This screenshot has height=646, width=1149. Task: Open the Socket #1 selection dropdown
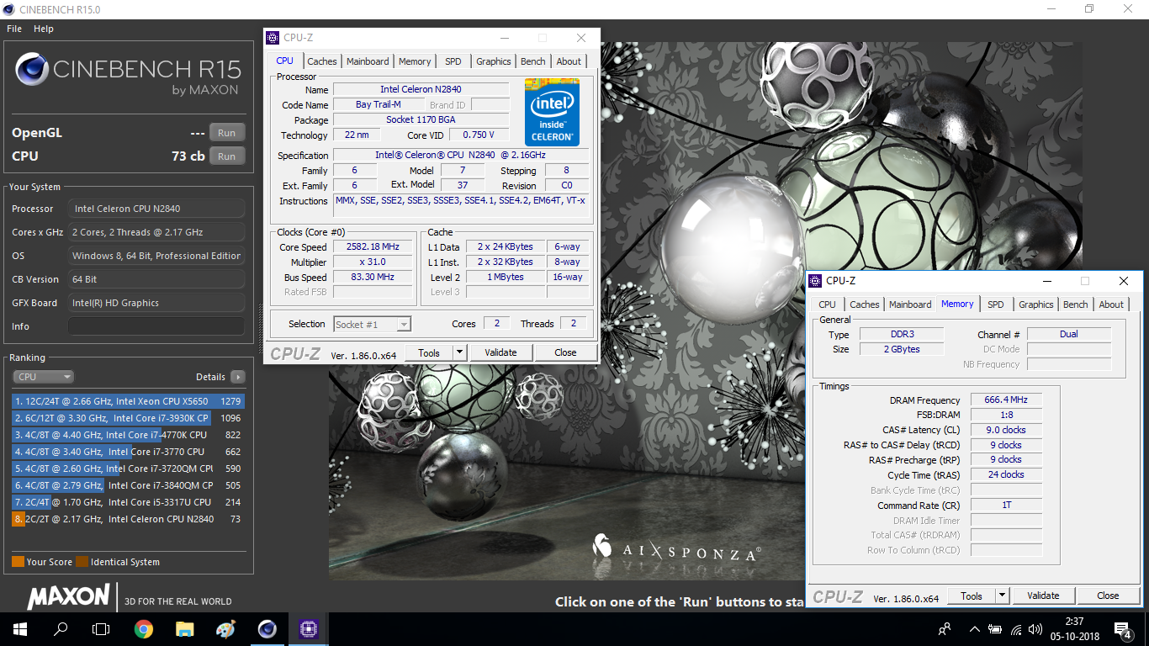point(372,324)
